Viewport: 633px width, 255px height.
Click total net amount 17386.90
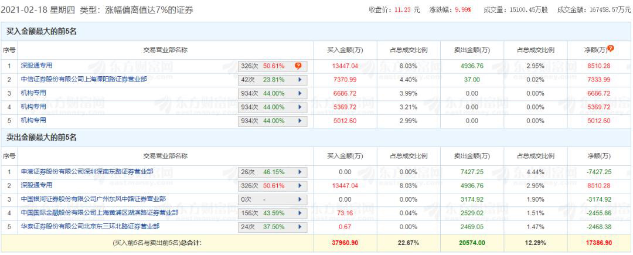click(599, 243)
